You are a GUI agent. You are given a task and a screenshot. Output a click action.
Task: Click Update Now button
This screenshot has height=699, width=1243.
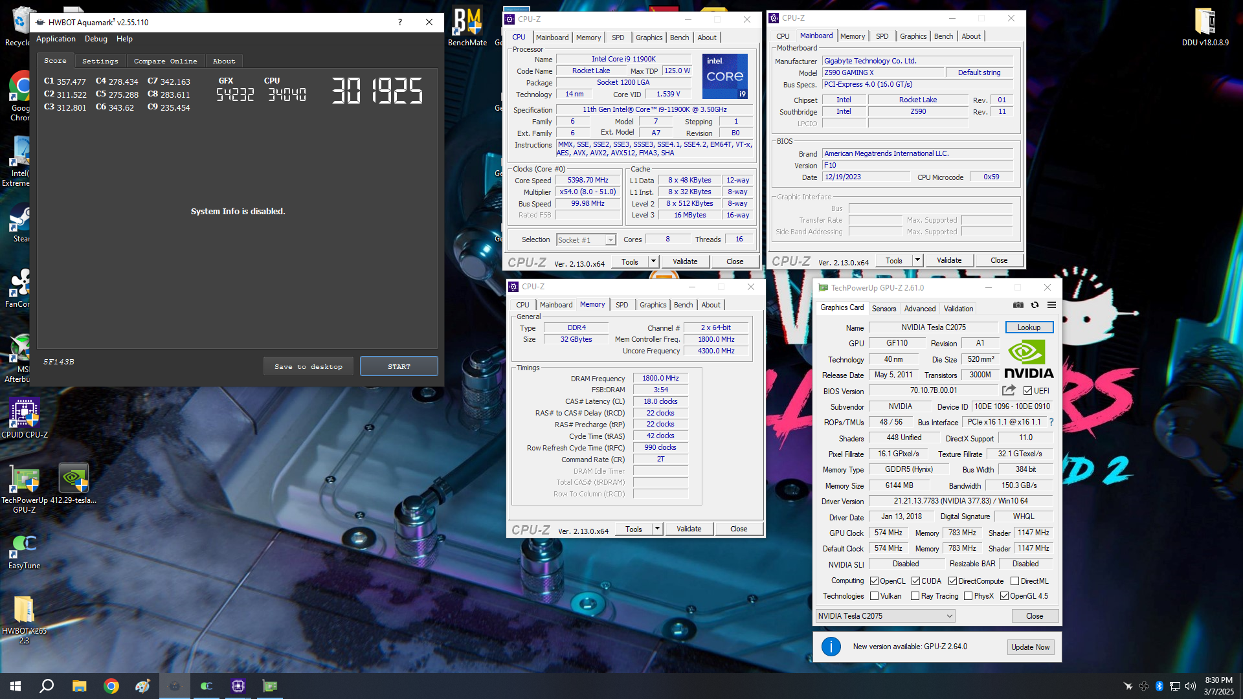[1031, 647]
